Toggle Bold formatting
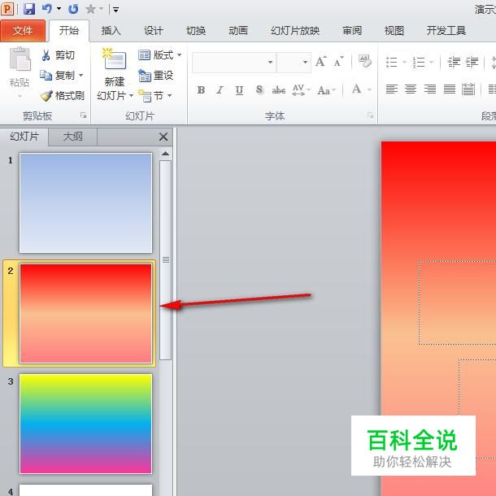Screen dimensions: 496x496 201,90
